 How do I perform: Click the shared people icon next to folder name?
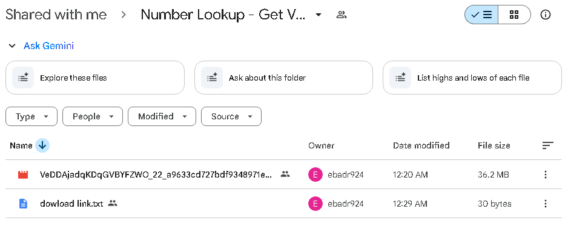tap(342, 15)
